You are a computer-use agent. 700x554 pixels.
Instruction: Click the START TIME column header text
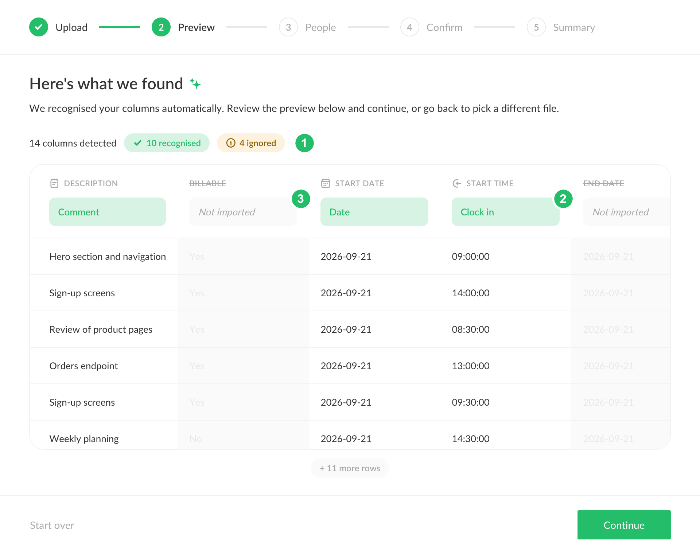click(x=490, y=183)
